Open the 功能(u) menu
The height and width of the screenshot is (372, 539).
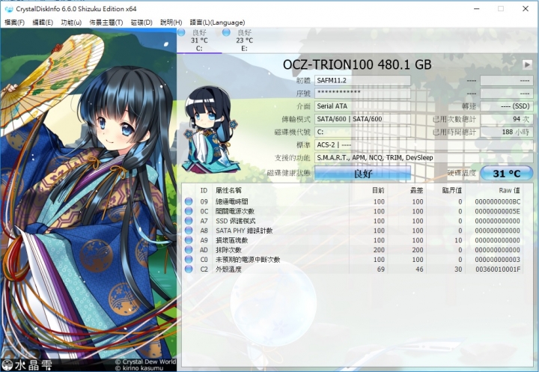pyautogui.click(x=71, y=22)
